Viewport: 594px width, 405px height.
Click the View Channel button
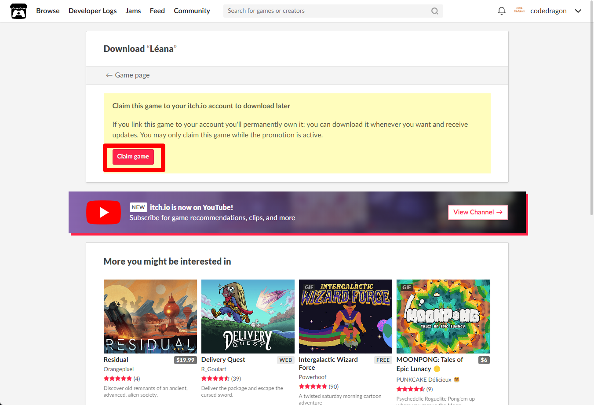point(478,212)
